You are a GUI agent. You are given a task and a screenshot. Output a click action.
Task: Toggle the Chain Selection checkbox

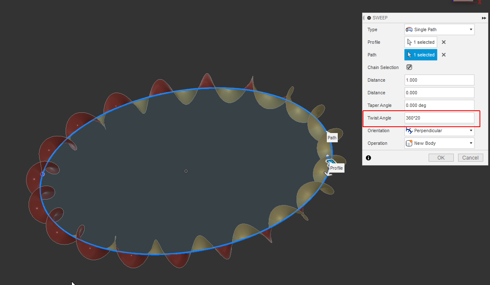[x=409, y=67]
